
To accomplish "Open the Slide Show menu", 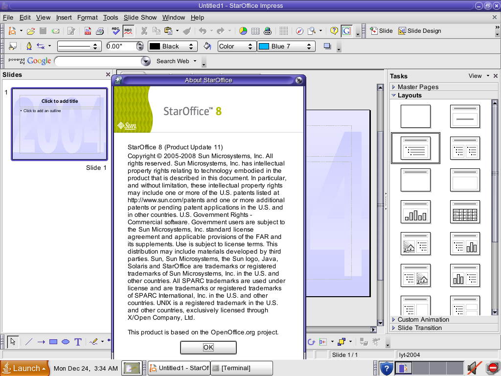I will (140, 18).
